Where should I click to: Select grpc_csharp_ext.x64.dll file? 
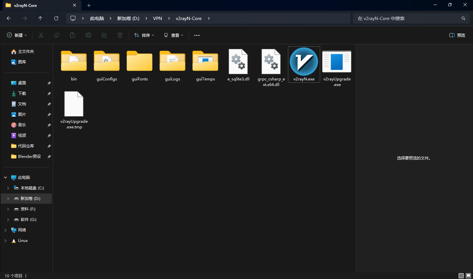click(271, 68)
